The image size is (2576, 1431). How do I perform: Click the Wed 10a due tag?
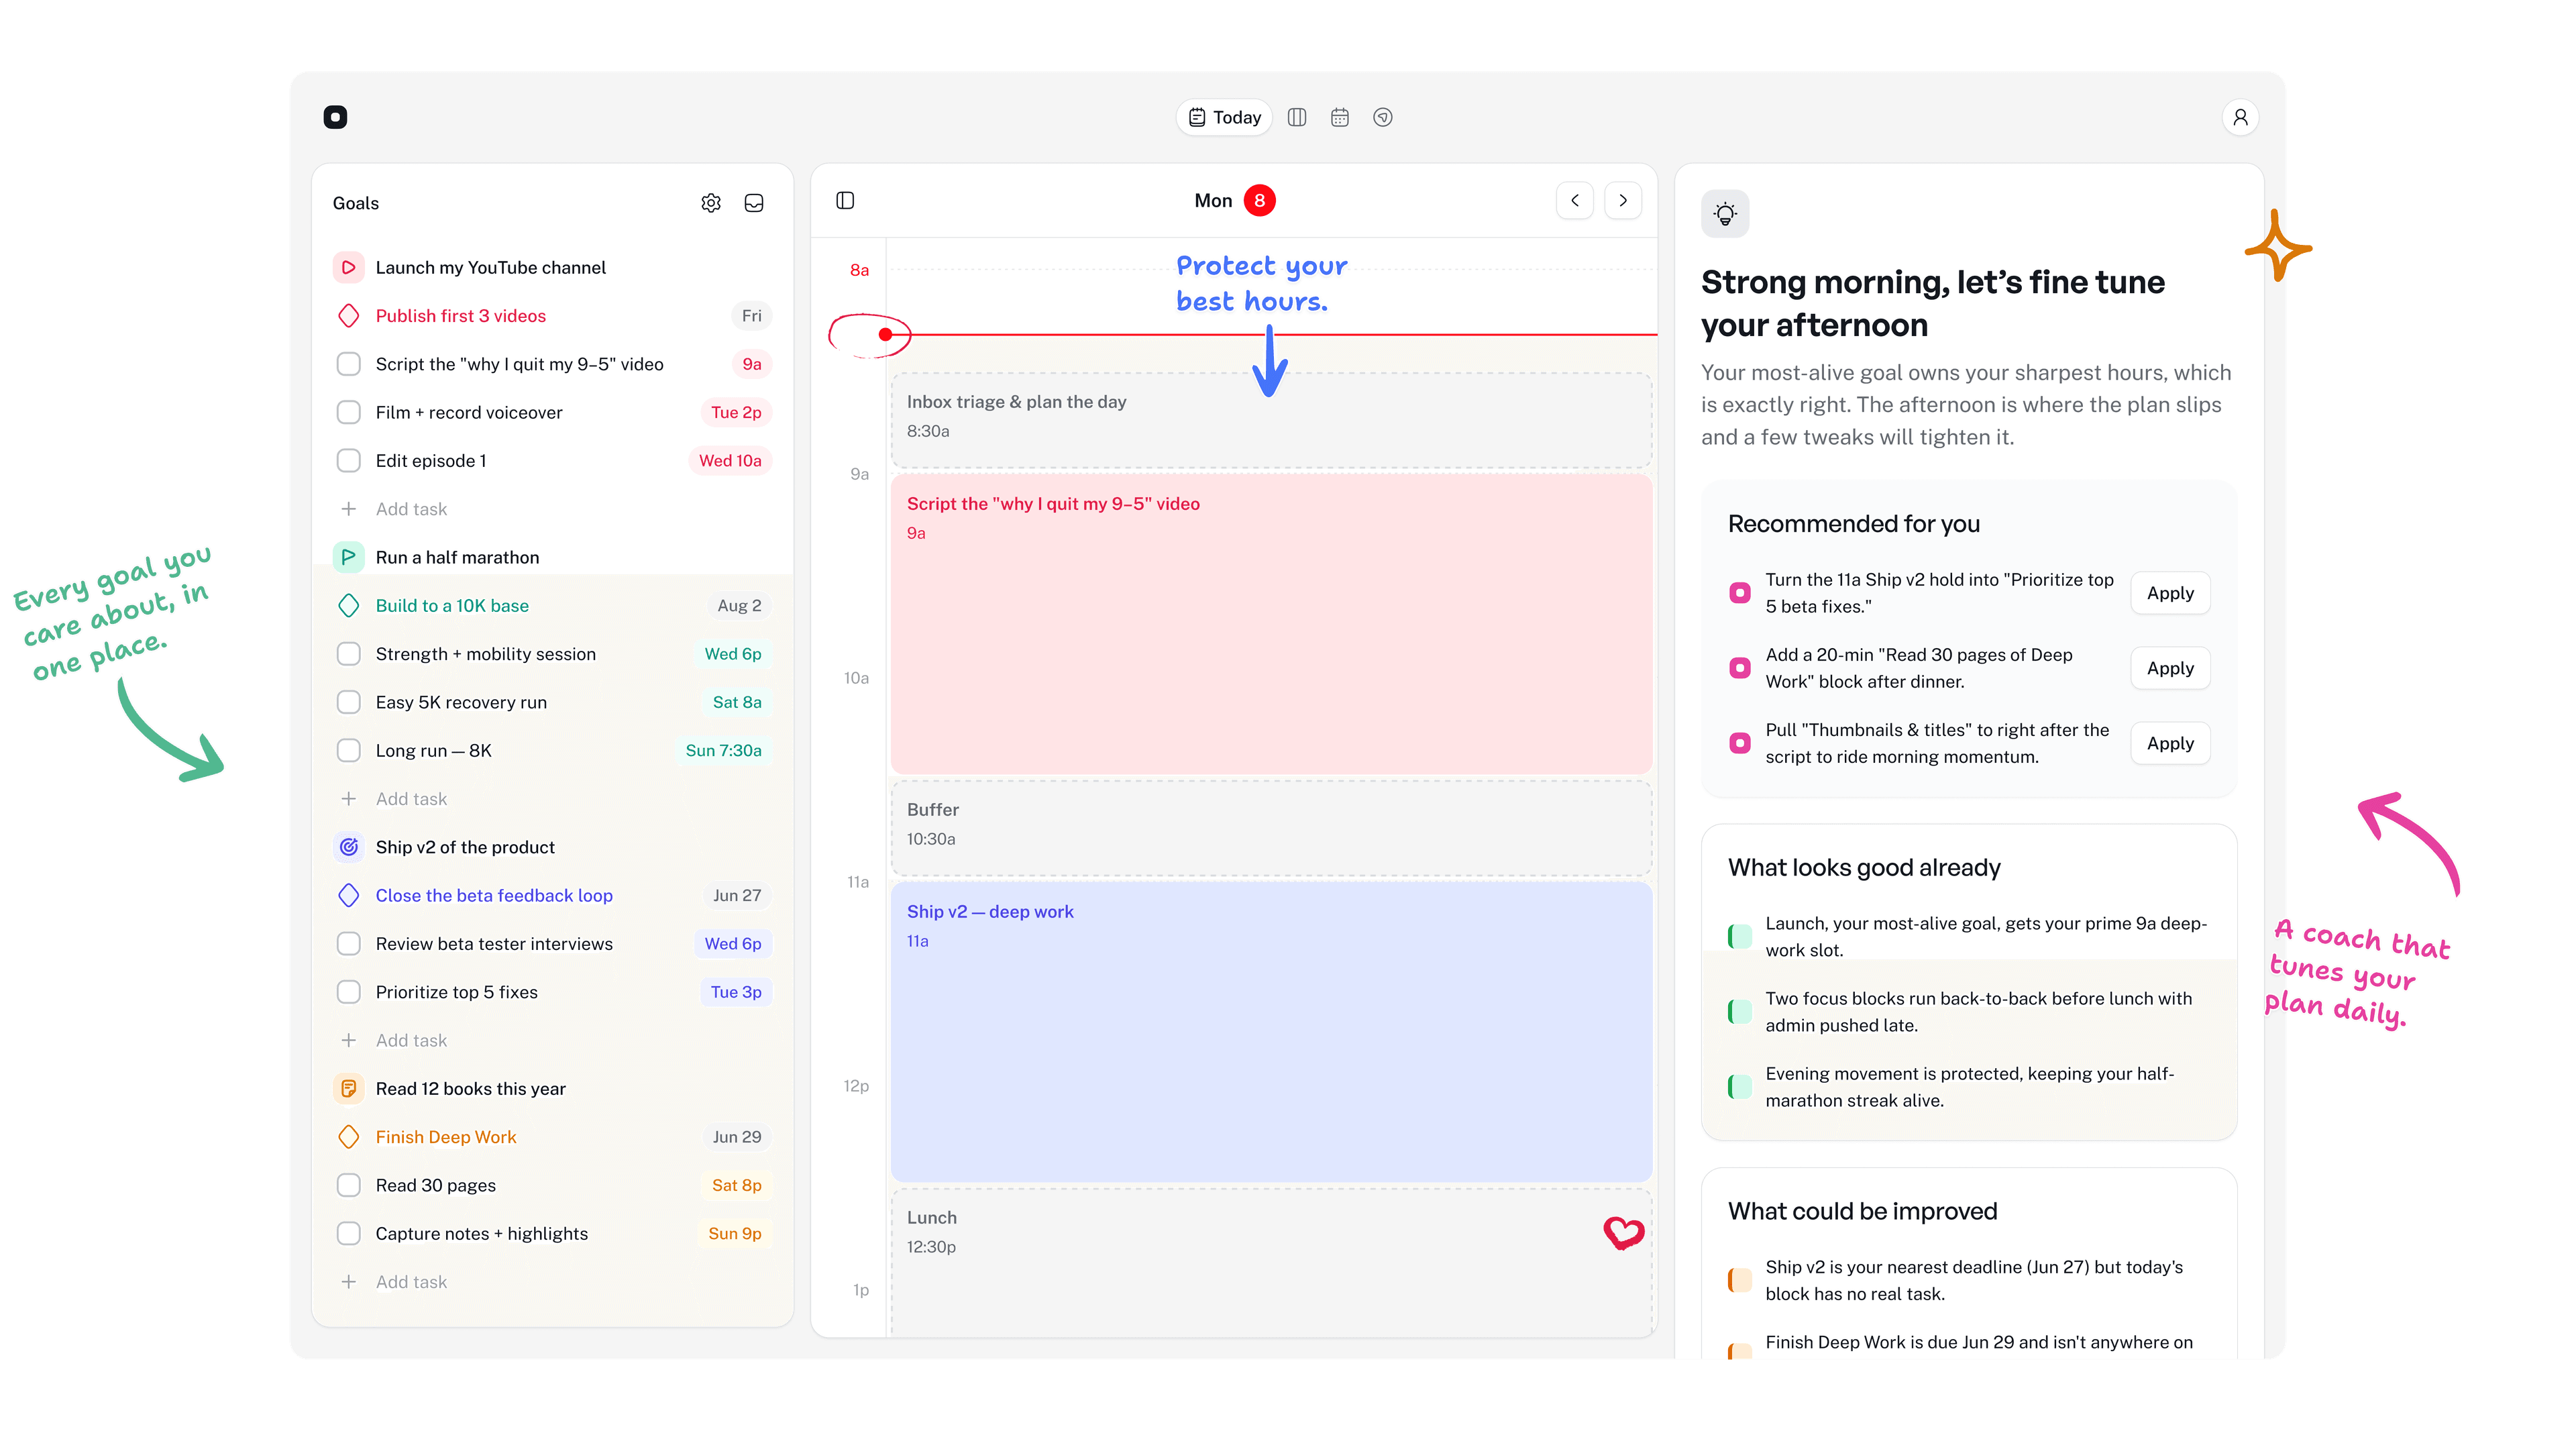point(730,461)
